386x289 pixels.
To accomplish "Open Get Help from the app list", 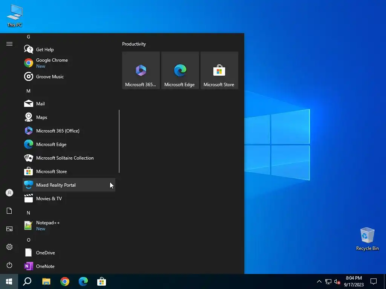I will pos(69,49).
